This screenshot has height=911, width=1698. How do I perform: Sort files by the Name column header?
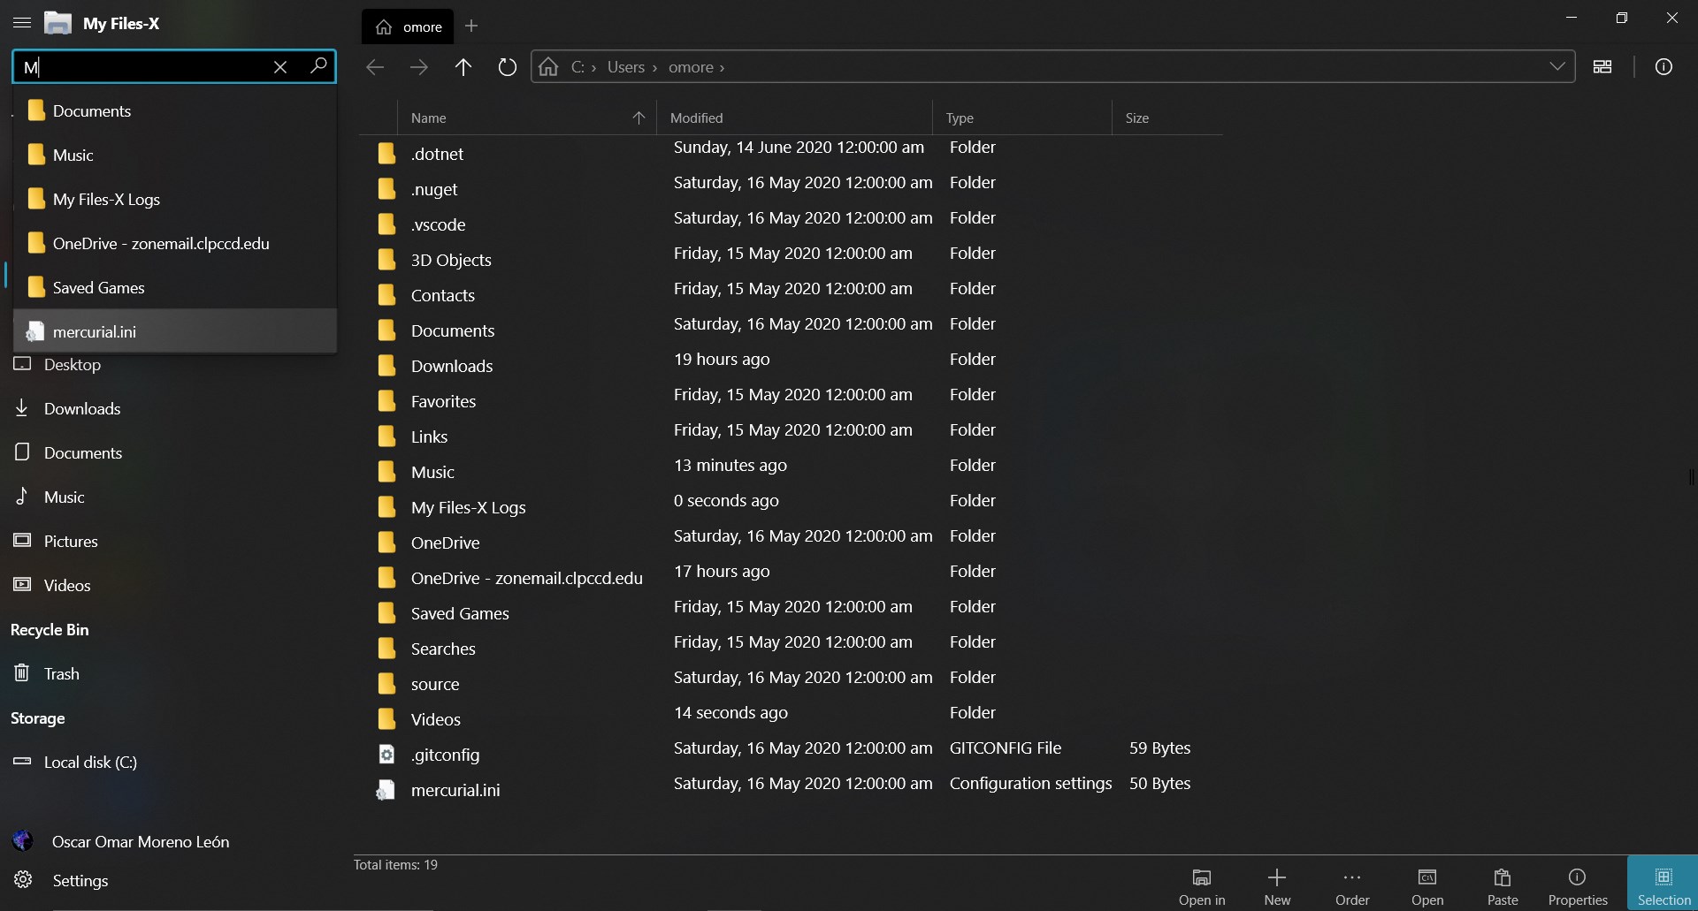click(431, 118)
